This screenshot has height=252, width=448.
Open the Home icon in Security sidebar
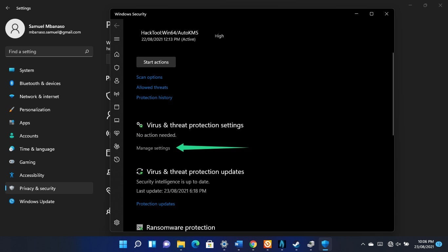coord(117,54)
